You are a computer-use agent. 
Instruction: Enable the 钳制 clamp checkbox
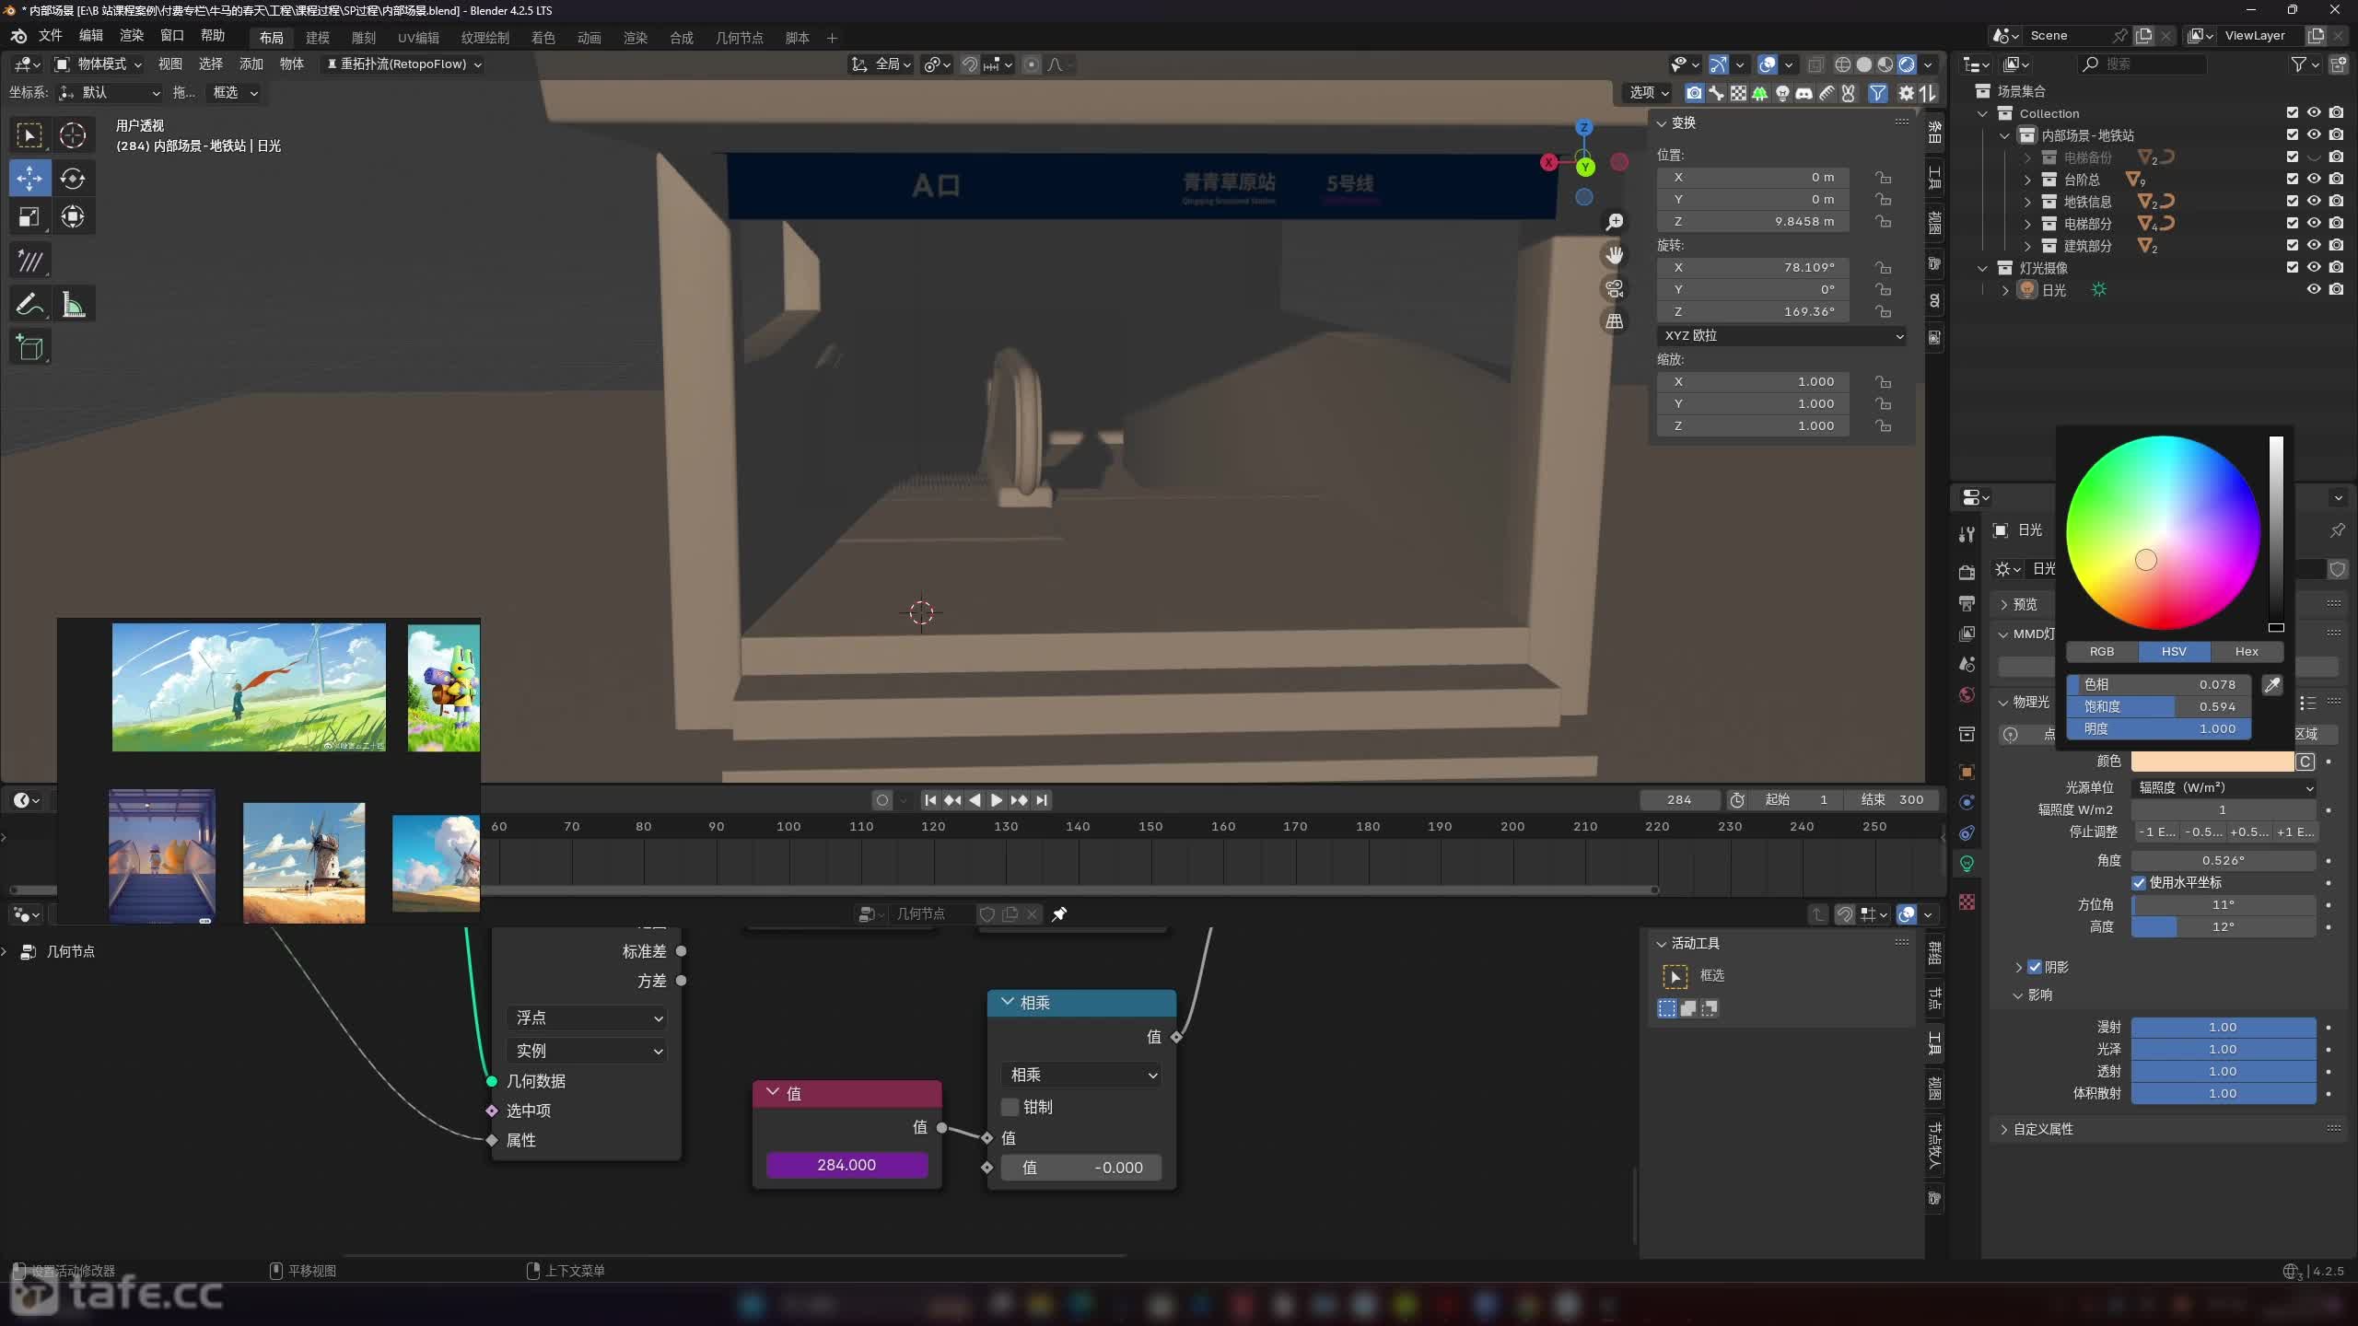click(1010, 1107)
